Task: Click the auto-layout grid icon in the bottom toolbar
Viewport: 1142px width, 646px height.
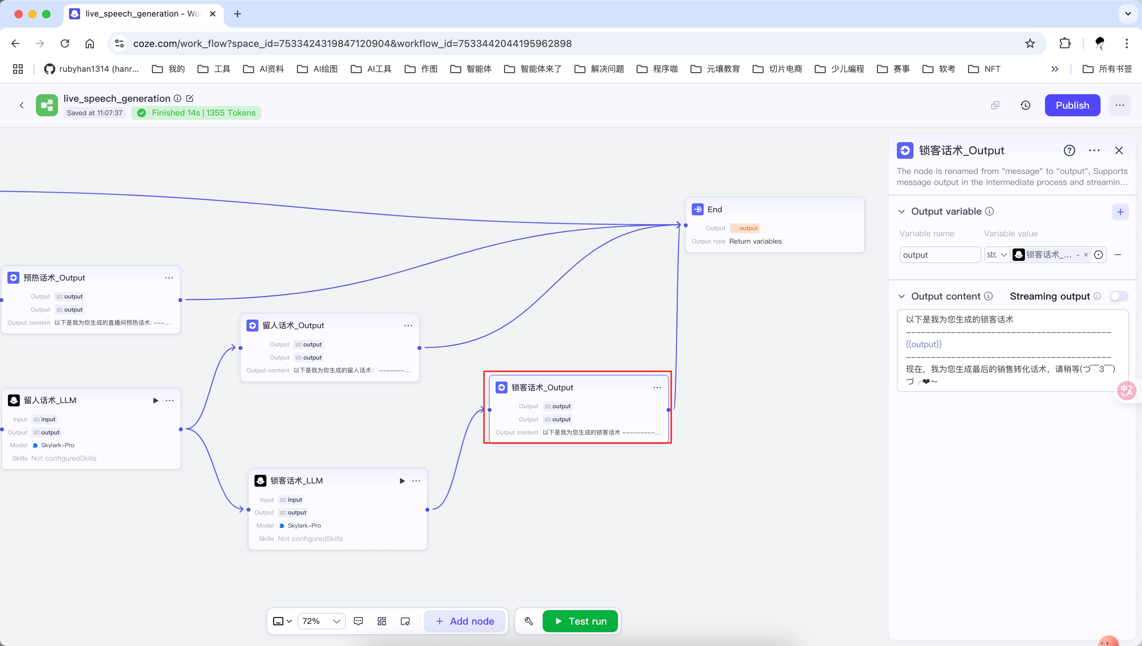Action: pyautogui.click(x=382, y=621)
